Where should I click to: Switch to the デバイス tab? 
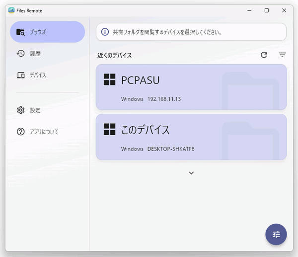pyautogui.click(x=47, y=75)
